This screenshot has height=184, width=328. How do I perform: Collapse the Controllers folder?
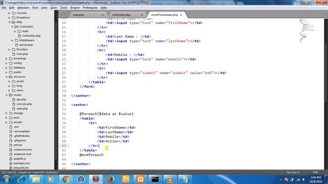pos(12,27)
